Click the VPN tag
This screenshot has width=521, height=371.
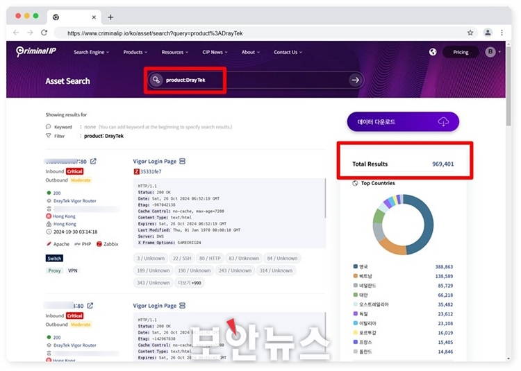coord(73,270)
